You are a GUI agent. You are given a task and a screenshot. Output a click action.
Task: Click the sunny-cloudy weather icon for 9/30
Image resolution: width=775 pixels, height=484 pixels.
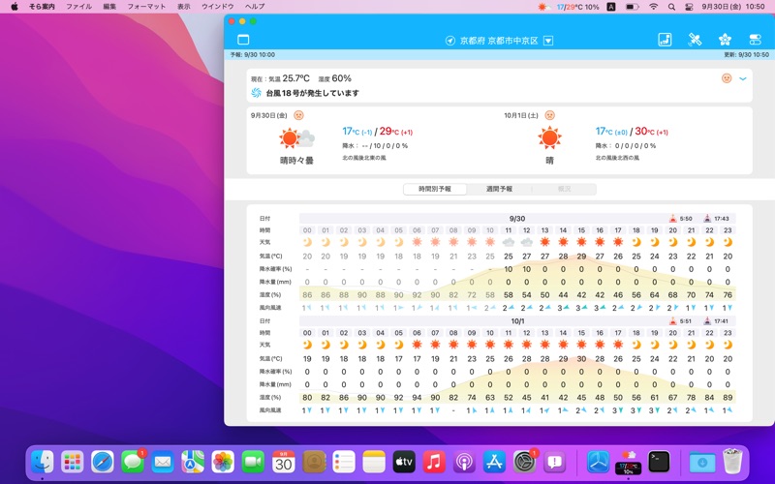tap(296, 138)
